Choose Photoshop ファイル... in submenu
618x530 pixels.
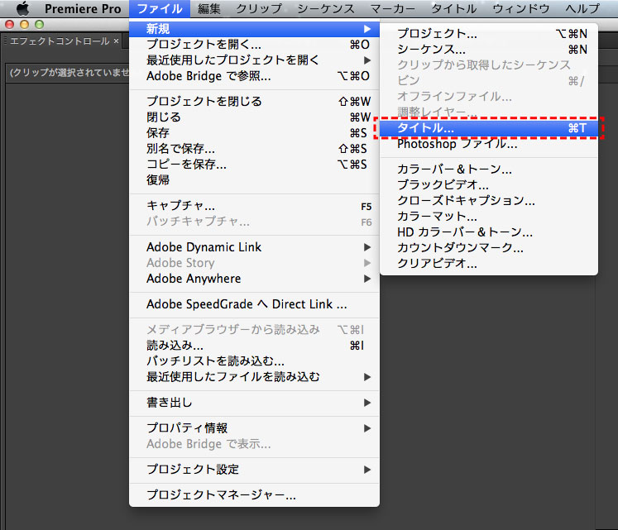(x=489, y=144)
